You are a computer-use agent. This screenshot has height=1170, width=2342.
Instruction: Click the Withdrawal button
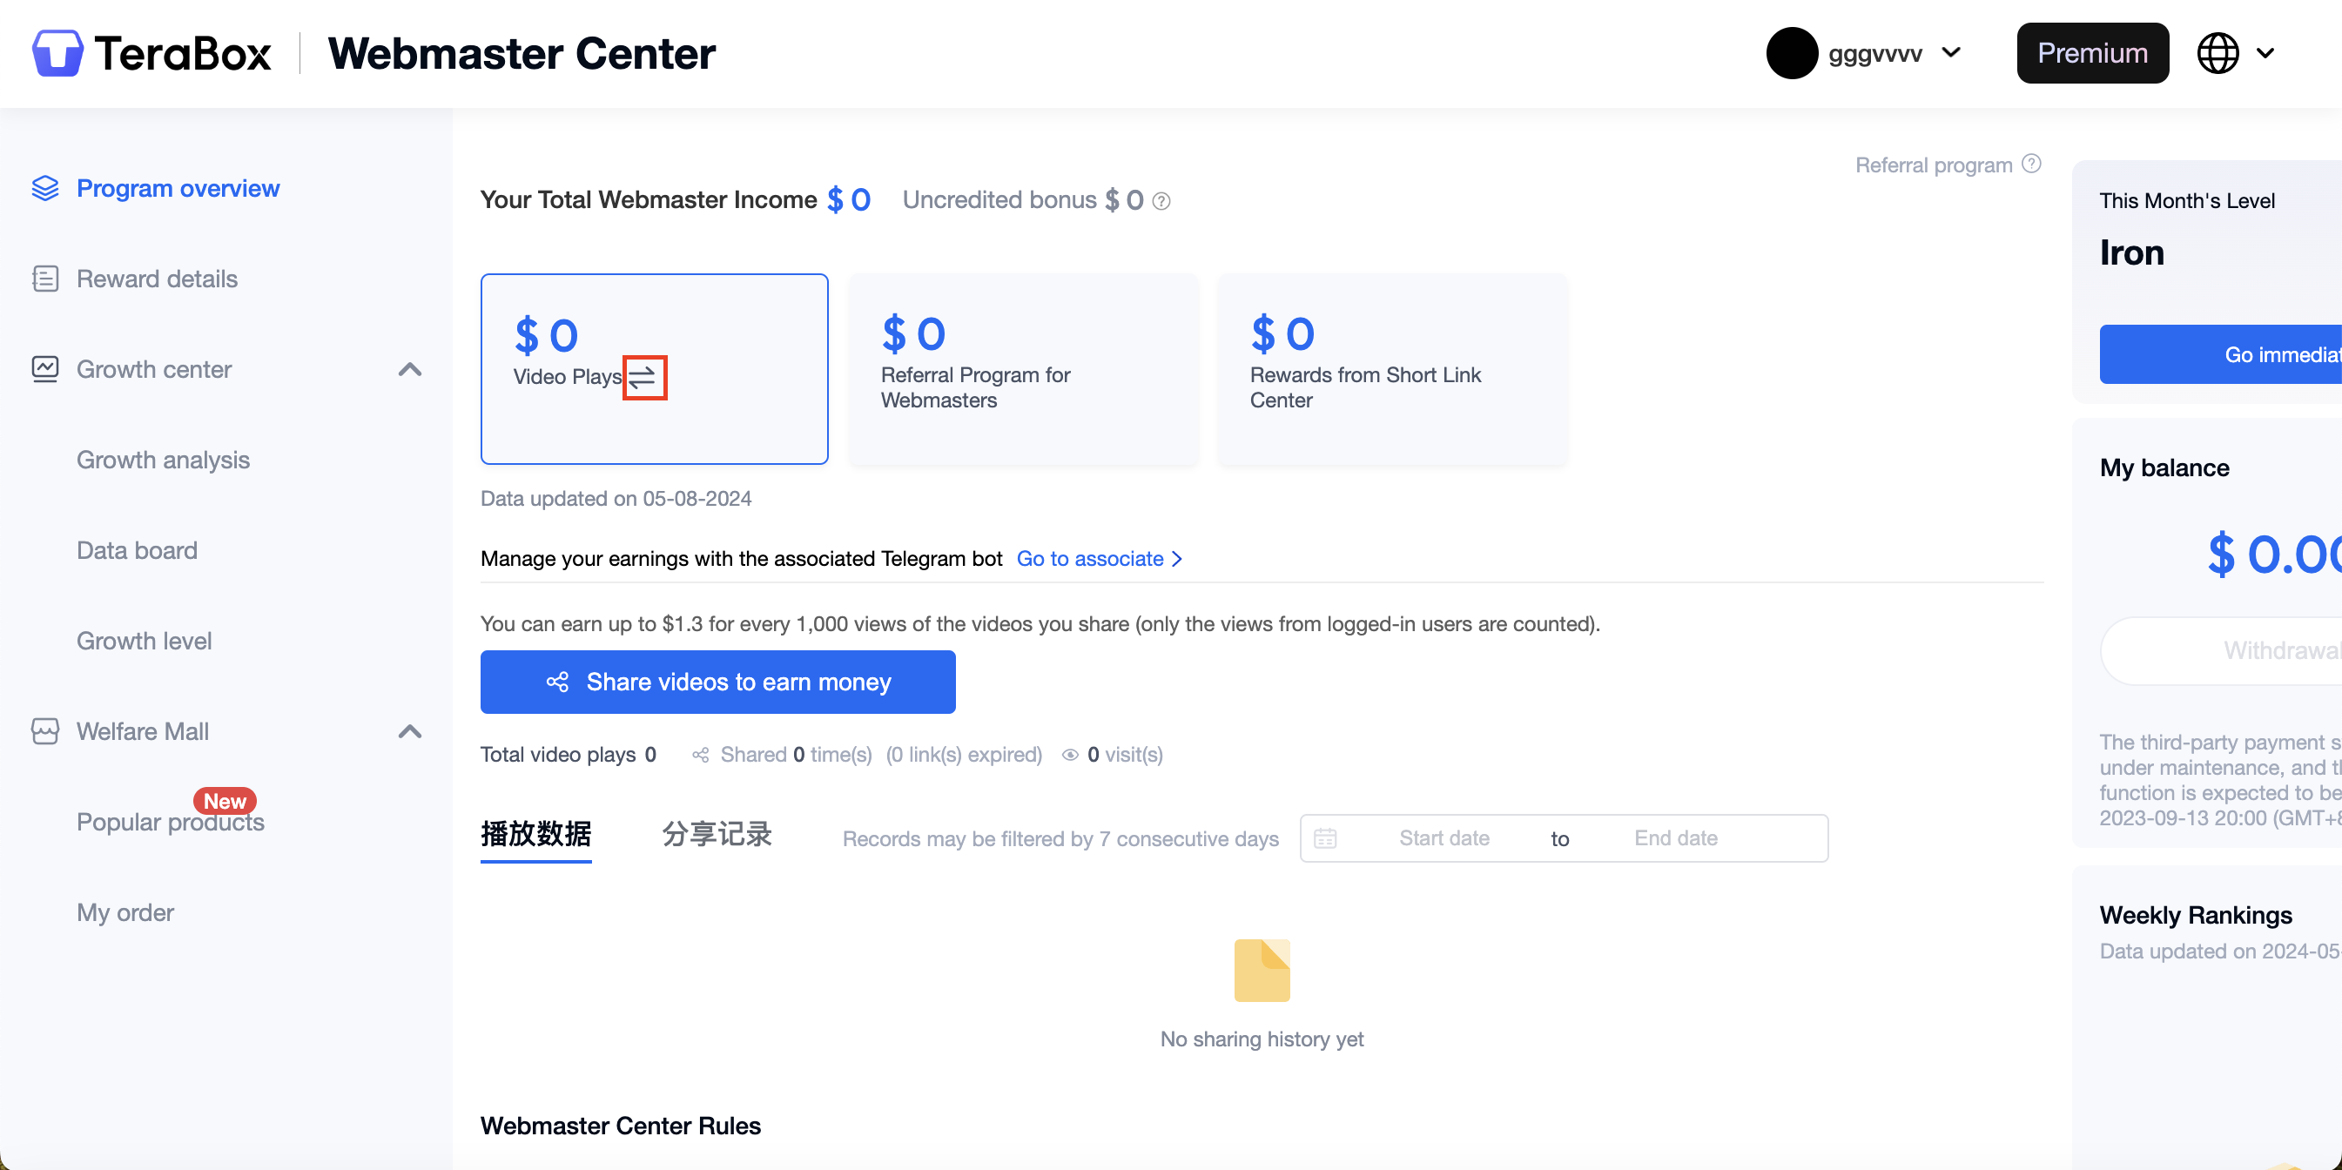(x=2220, y=651)
